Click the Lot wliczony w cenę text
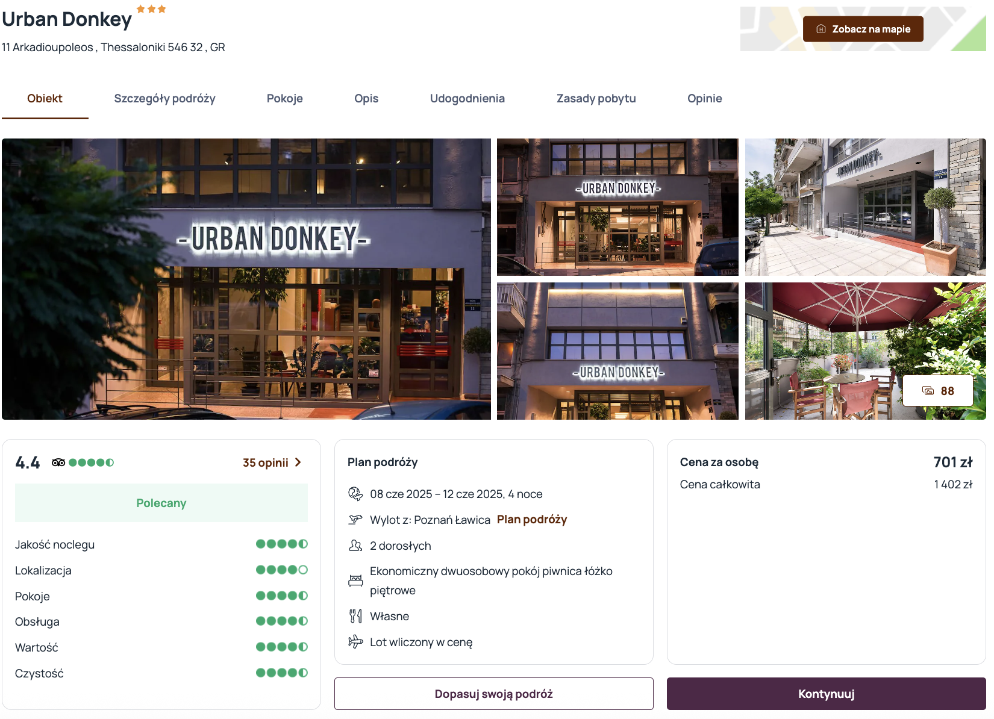Screen dimensions: 994x719 pos(421,642)
